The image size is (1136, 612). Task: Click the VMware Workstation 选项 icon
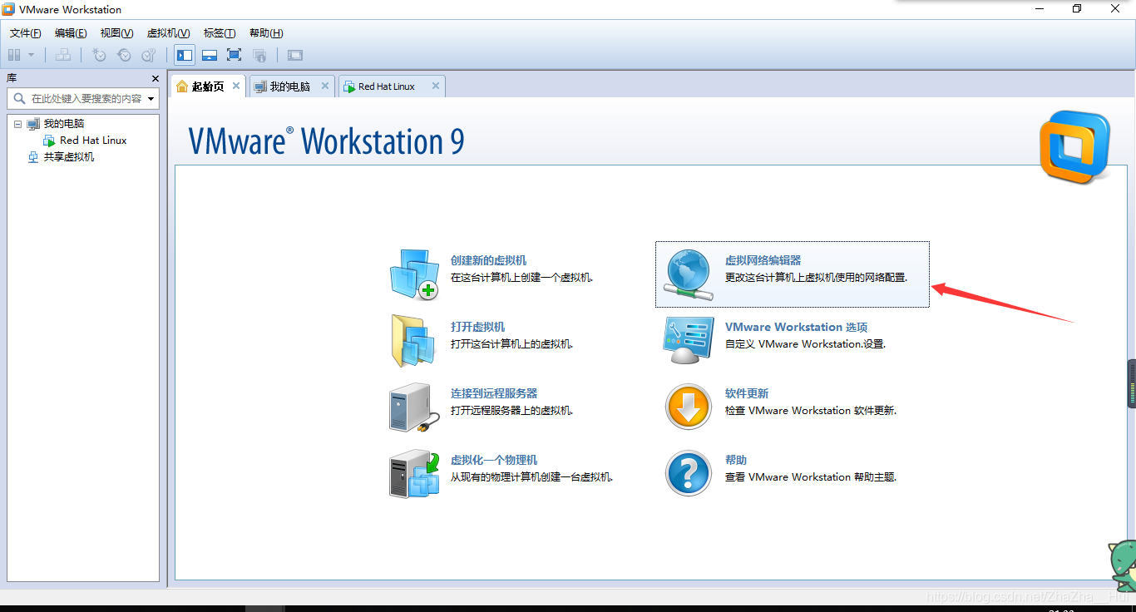[689, 339]
